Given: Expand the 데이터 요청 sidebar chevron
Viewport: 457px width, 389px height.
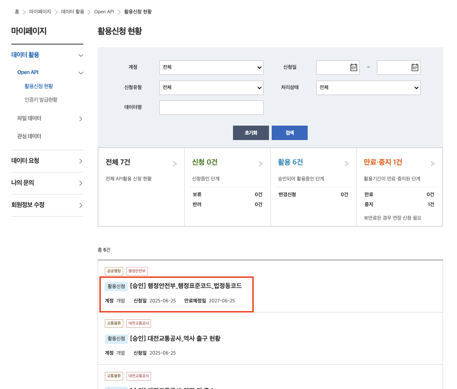Looking at the screenshot, I should pos(81,161).
